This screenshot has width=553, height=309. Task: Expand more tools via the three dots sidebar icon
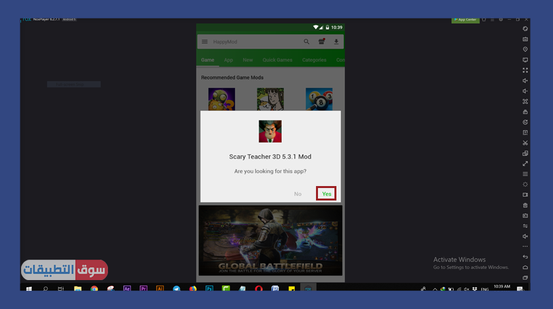pos(525,247)
